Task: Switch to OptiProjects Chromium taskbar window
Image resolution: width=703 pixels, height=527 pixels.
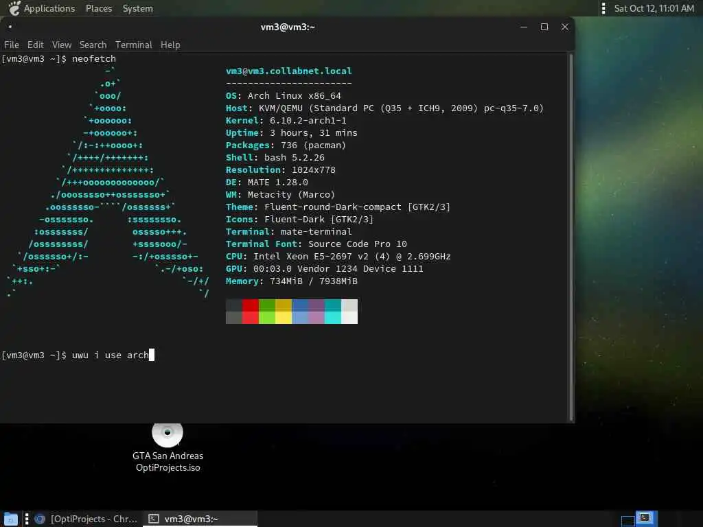Action: click(86, 519)
